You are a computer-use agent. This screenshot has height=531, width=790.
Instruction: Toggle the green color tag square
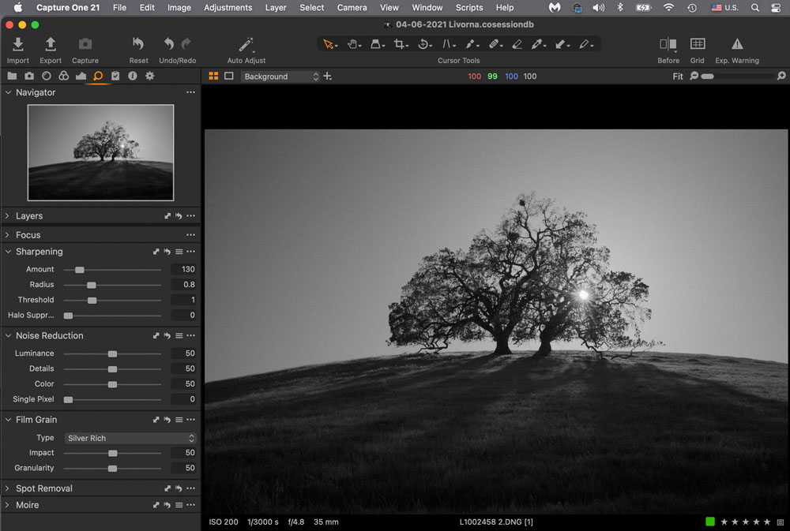click(710, 522)
